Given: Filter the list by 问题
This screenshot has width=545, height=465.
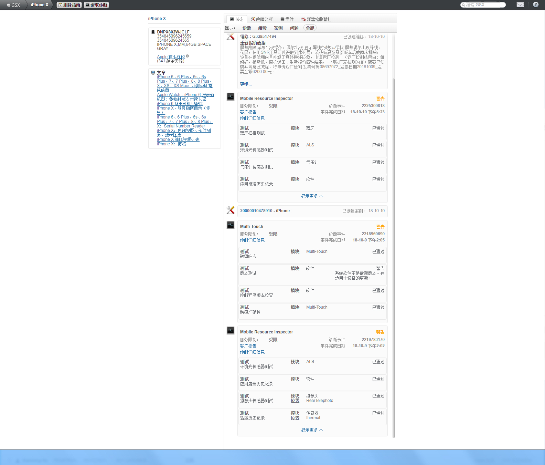Looking at the screenshot, I should (294, 28).
